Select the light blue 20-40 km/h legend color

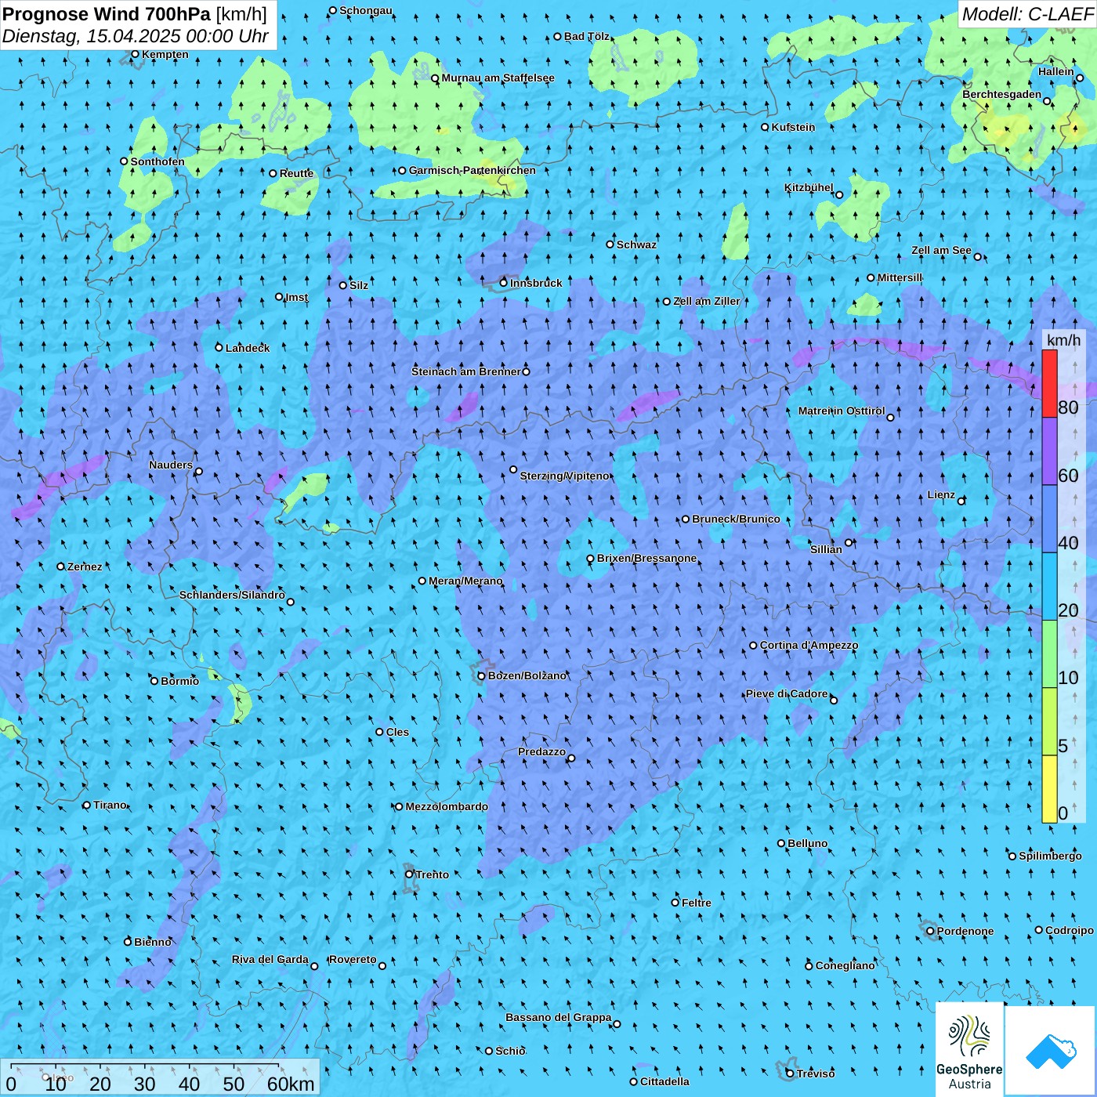click(x=1049, y=587)
